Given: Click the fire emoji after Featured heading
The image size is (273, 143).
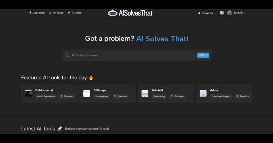Looking at the screenshot, I should click(x=91, y=77).
